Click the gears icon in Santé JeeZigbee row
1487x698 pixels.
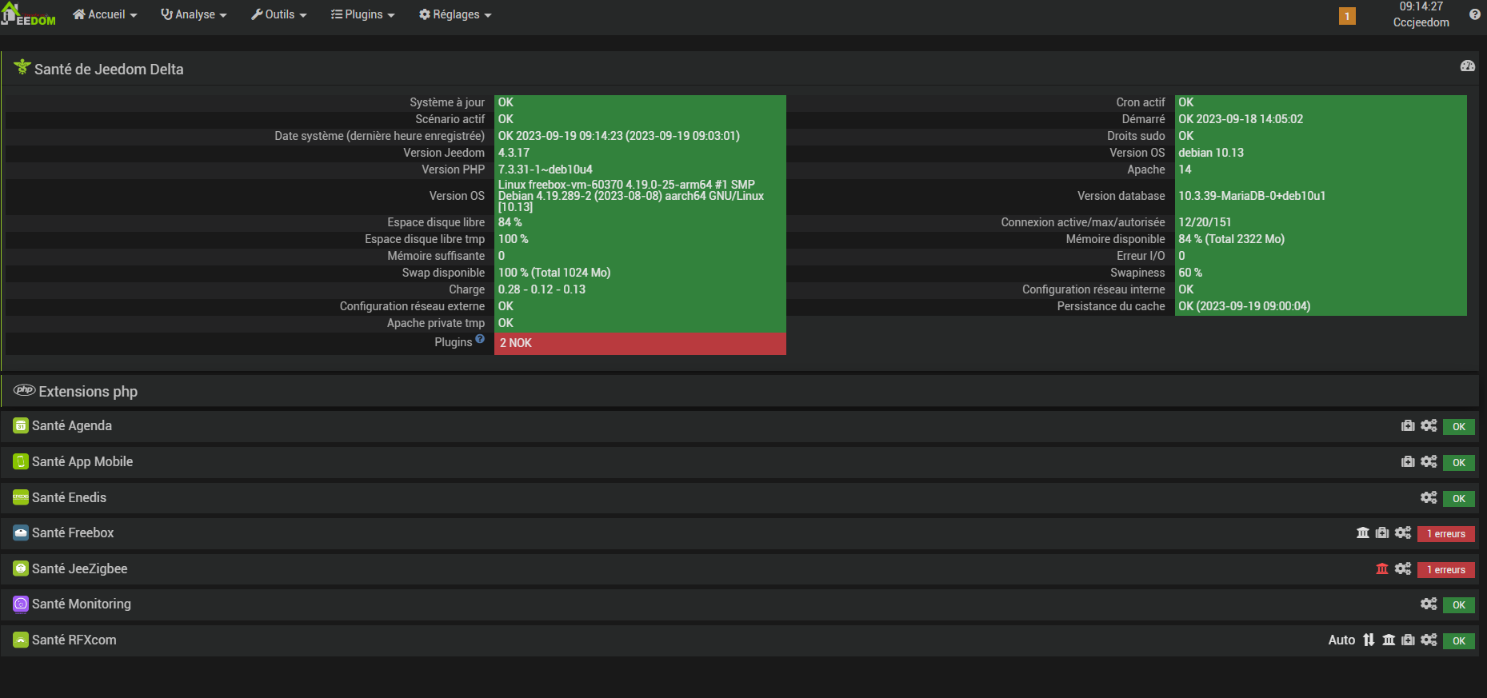(x=1403, y=569)
